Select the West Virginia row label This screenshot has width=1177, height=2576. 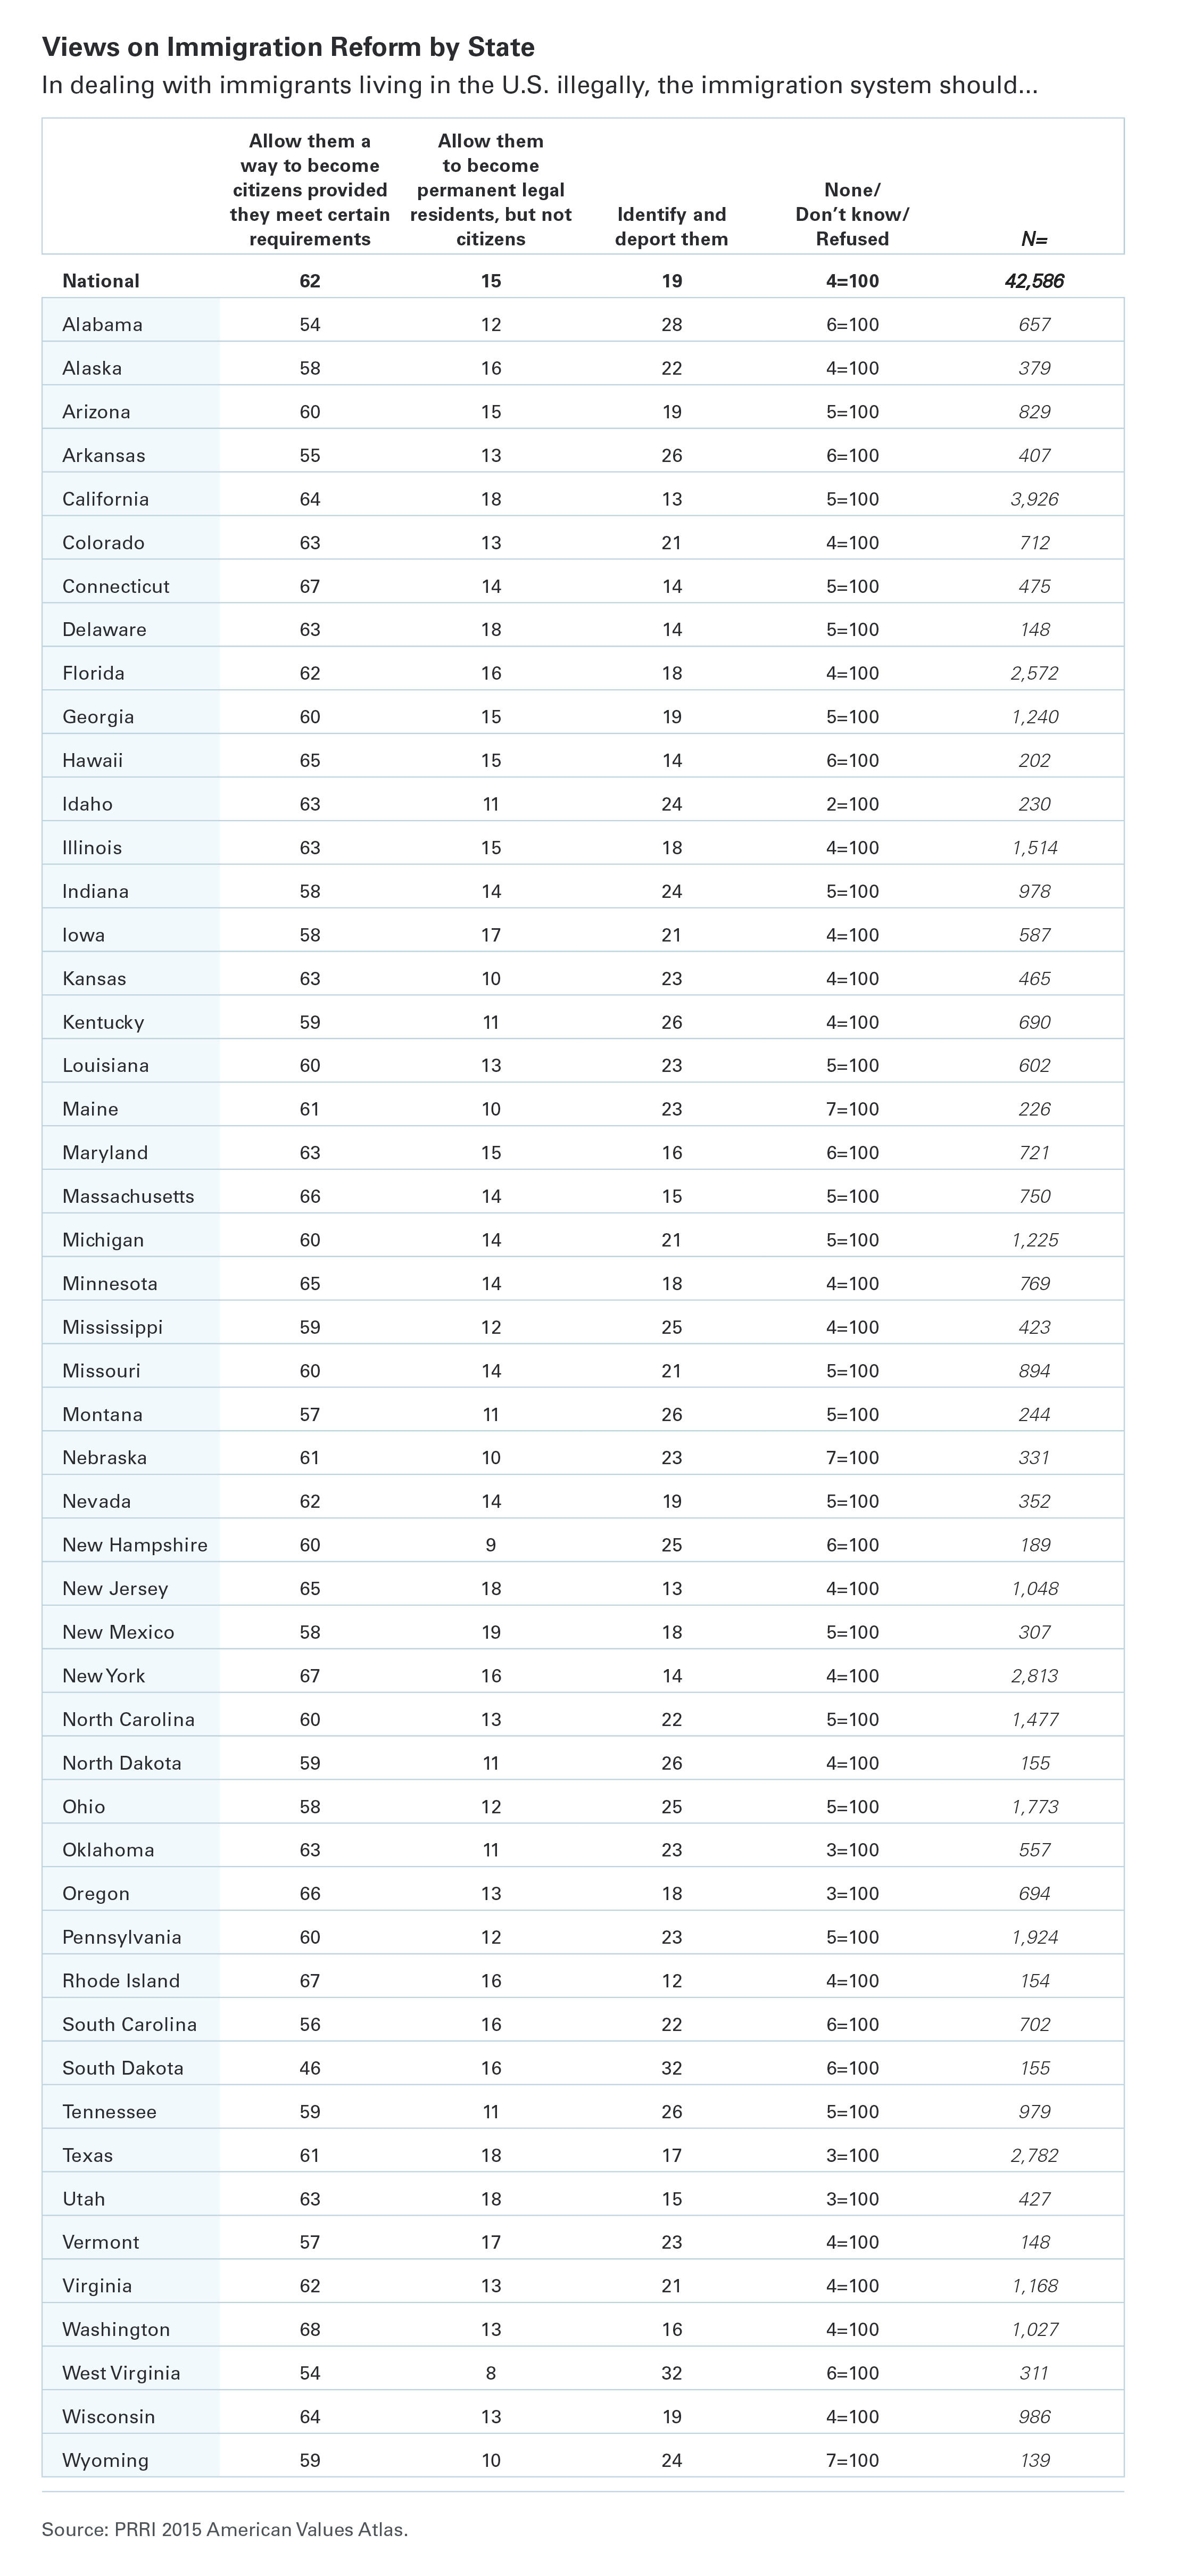(x=121, y=2373)
